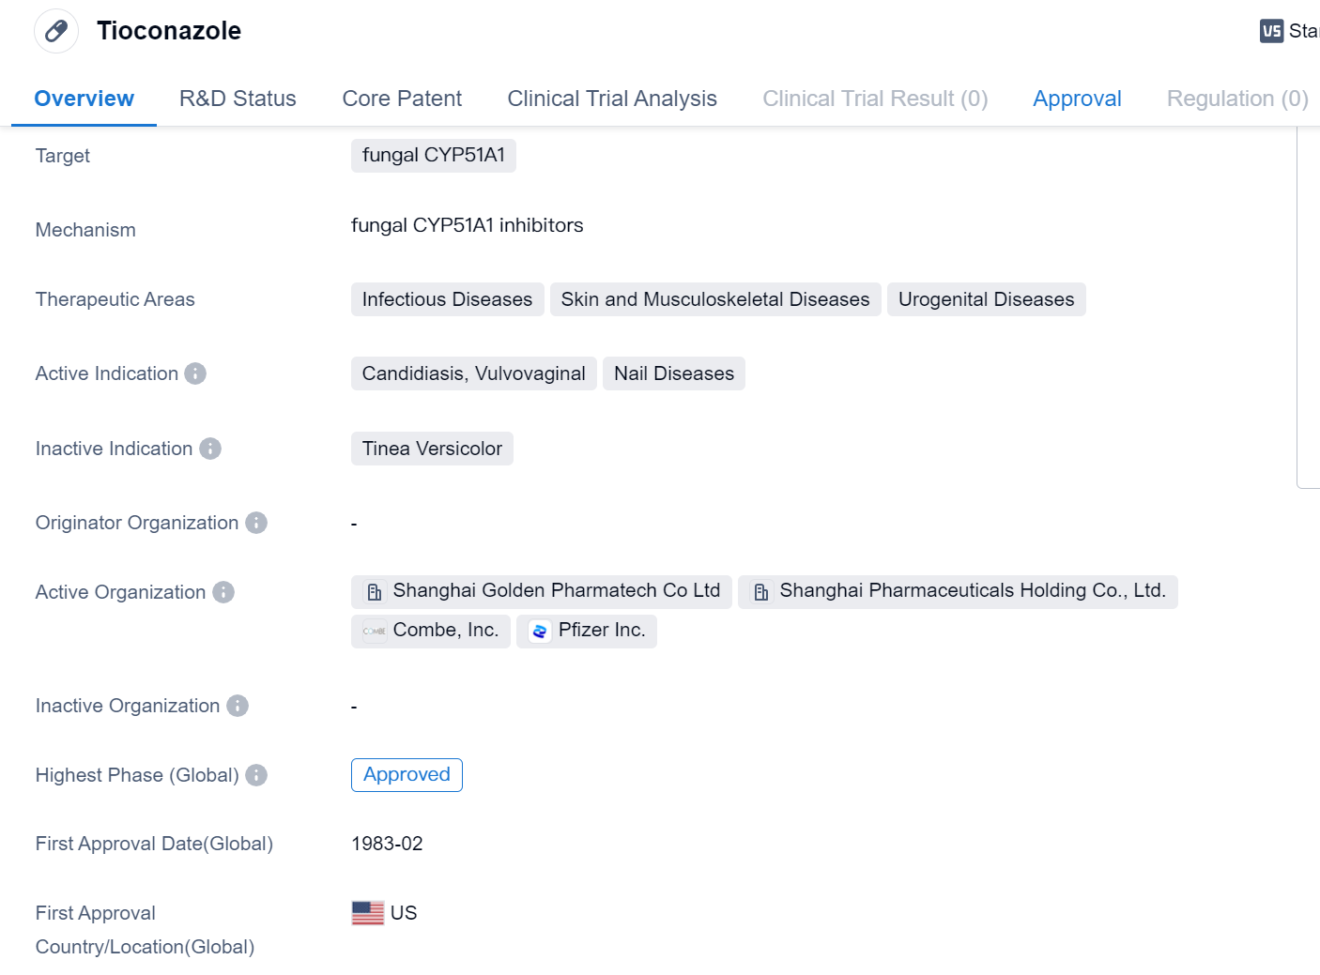Go to the Approval tab
This screenshot has height=975, width=1320.
point(1077,99)
